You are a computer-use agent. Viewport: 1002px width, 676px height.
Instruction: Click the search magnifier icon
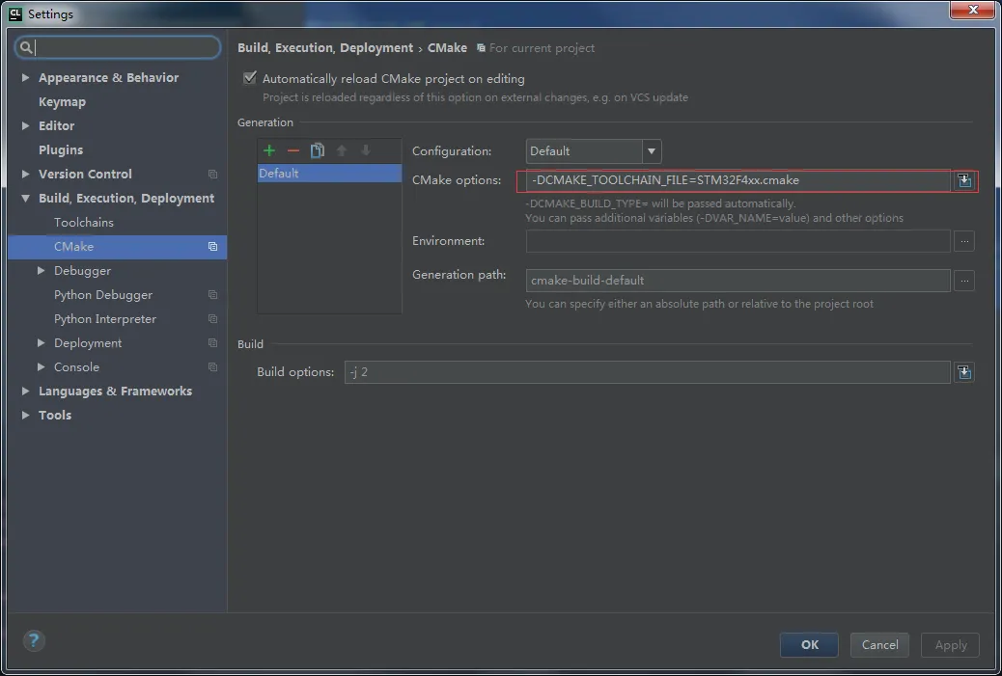26,47
